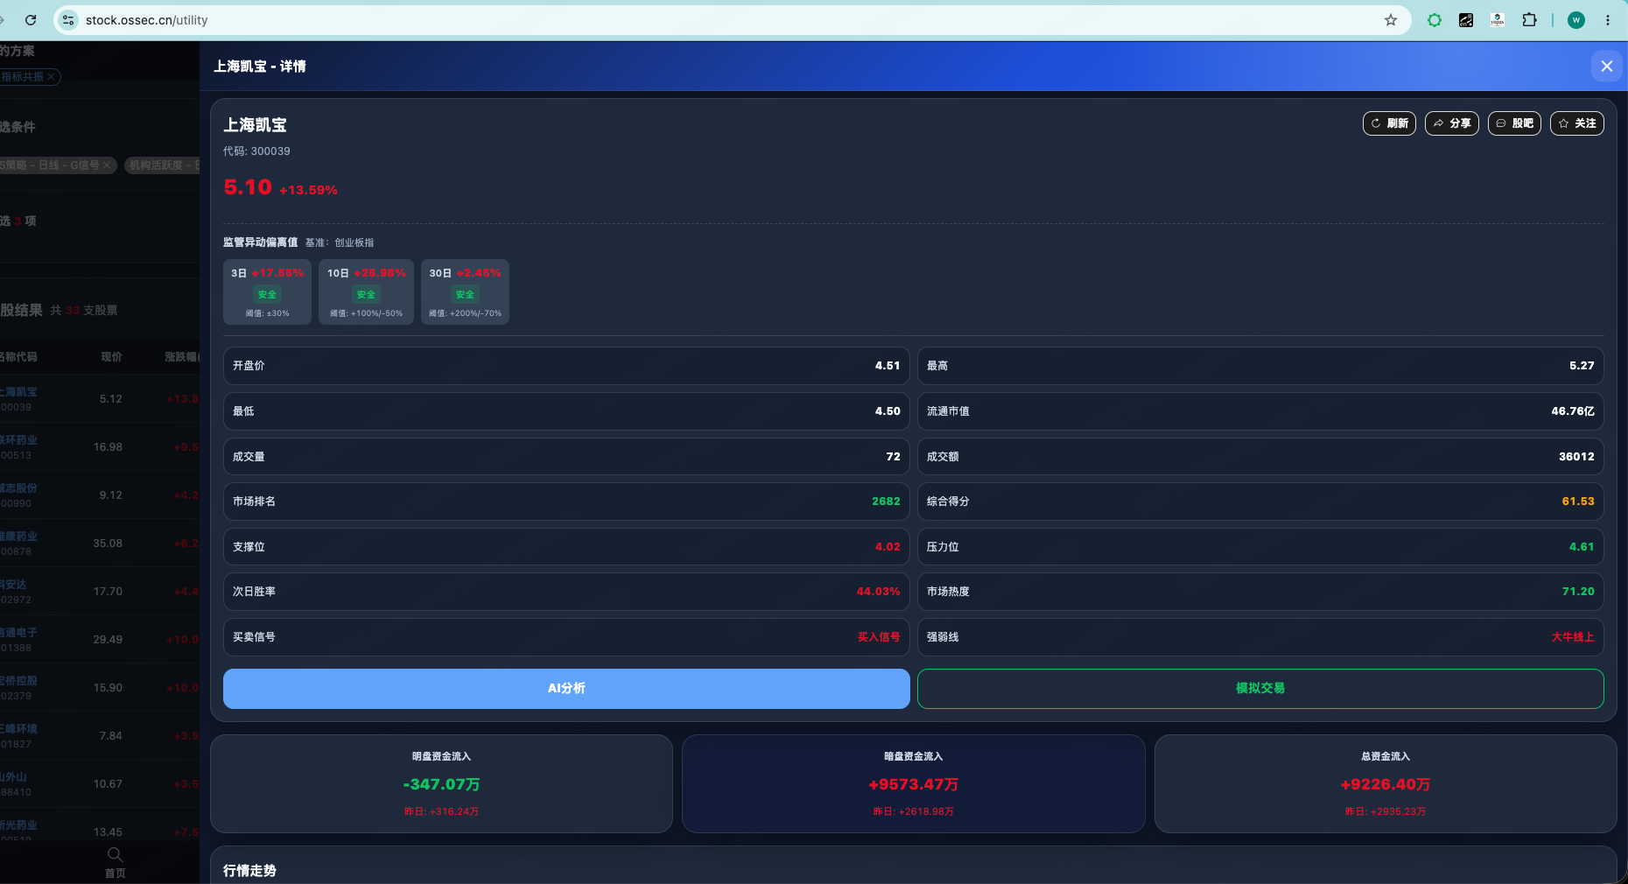Click the 压力位 value 4.61
Viewport: 1628px width, 884px height.
[x=1582, y=547]
